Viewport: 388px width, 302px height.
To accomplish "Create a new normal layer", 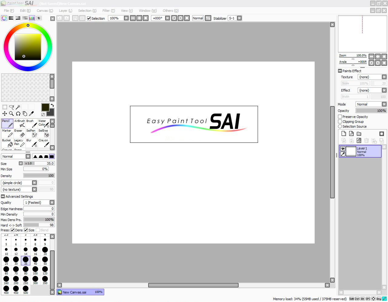I will point(344,134).
